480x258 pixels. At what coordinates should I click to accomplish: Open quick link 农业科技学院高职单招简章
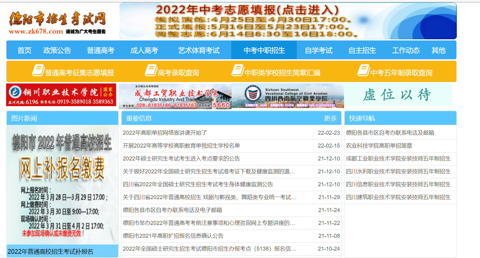(x=379, y=146)
